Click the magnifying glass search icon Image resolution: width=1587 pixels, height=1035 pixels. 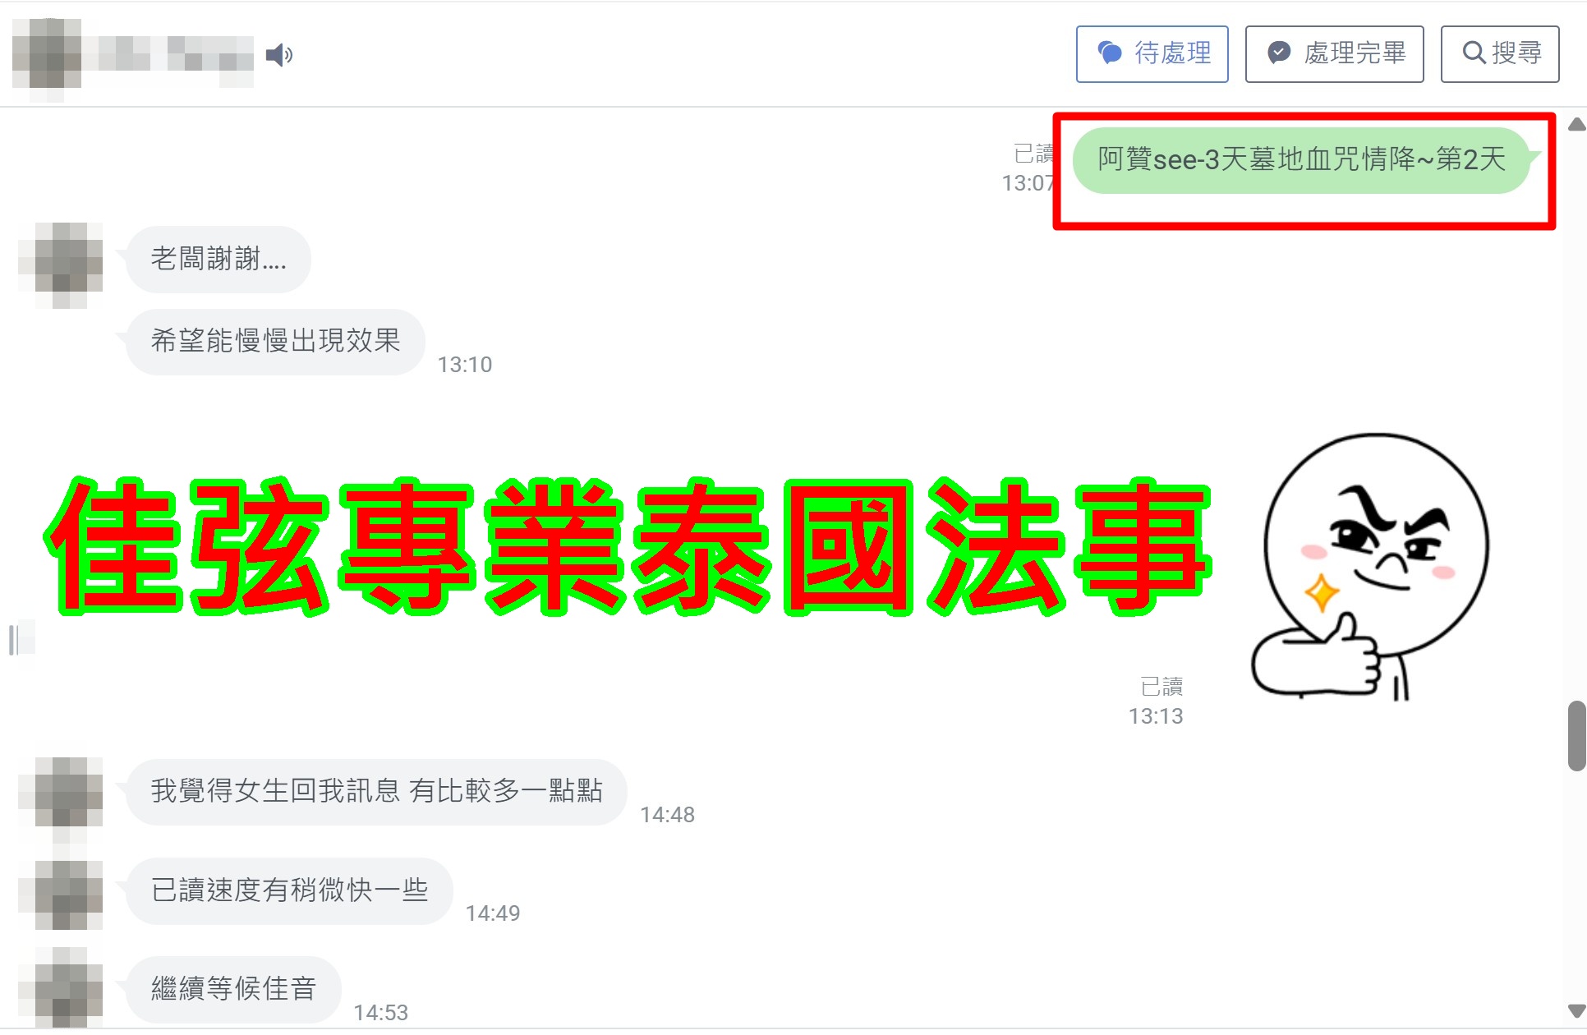(x=1474, y=53)
